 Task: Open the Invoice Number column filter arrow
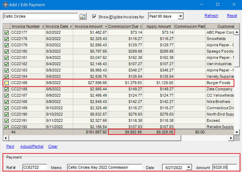coord(43,27)
